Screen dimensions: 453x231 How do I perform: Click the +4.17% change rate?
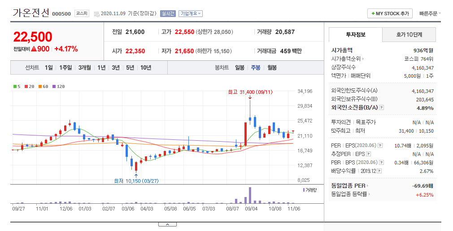pyautogui.click(x=66, y=49)
